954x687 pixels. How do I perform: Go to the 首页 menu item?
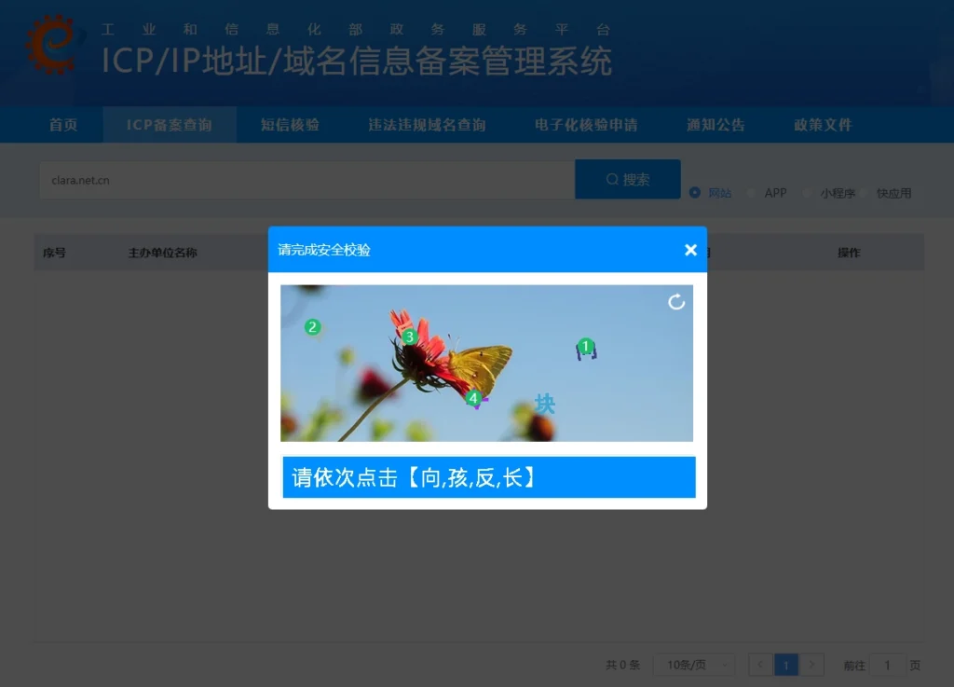(62, 124)
